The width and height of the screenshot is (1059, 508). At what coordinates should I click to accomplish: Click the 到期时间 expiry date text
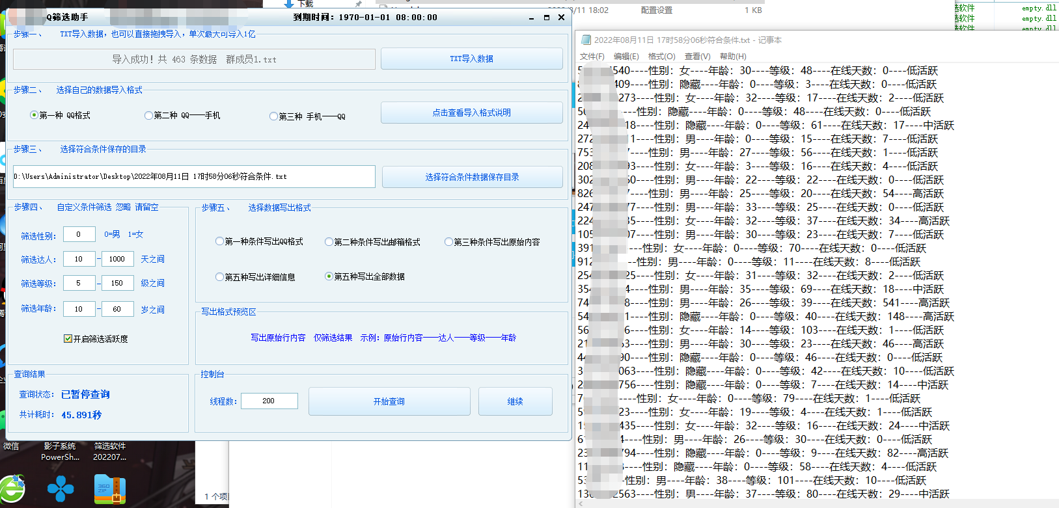[365, 18]
